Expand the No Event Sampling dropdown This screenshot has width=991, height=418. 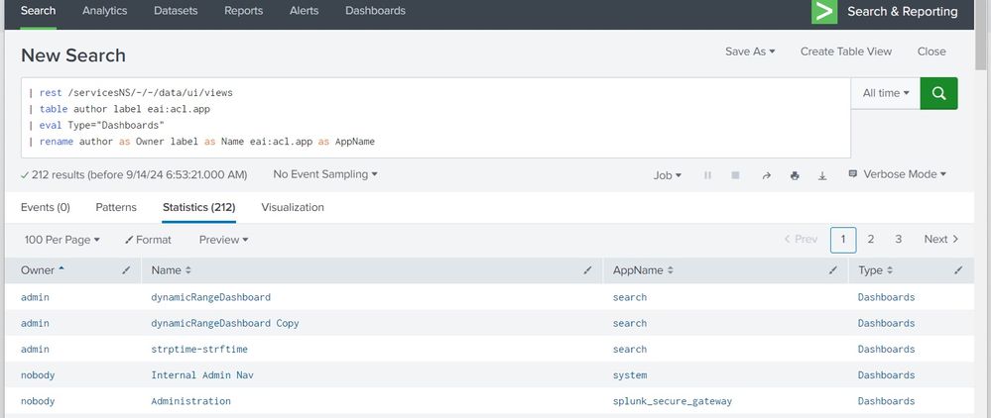click(325, 174)
